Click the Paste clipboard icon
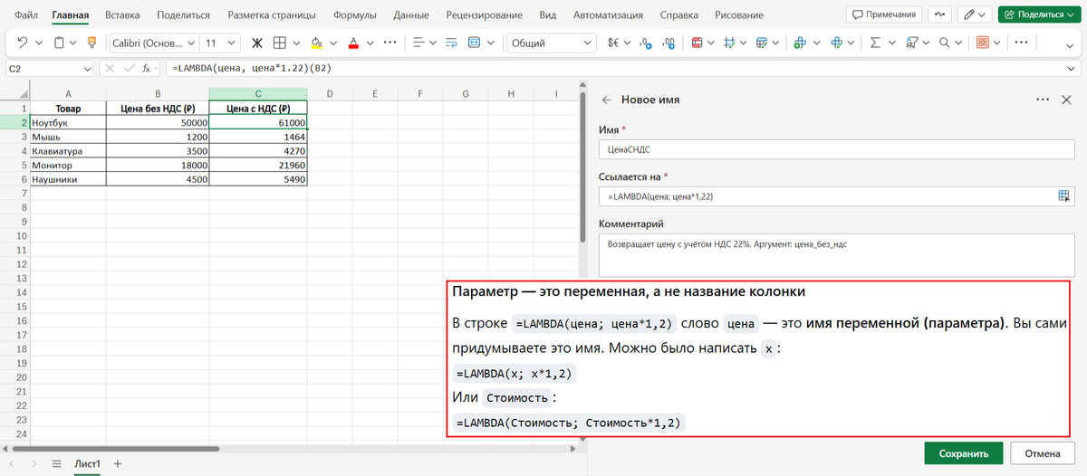Viewport: 1087px width, 476px height. pyautogui.click(x=60, y=43)
